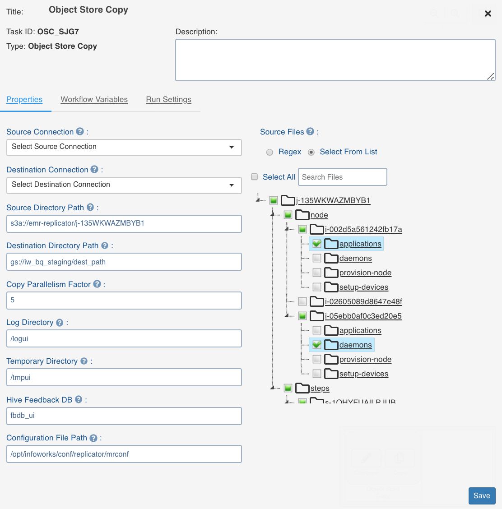
Task: Click help icon beside Destination Connection
Action: pos(94,169)
